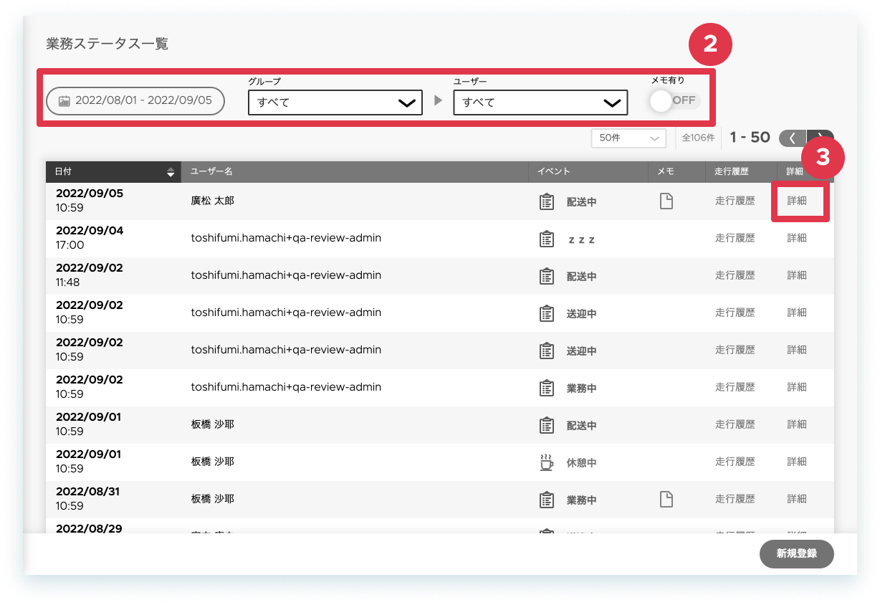Click 配送中 text in 11:48 row

[x=582, y=277]
